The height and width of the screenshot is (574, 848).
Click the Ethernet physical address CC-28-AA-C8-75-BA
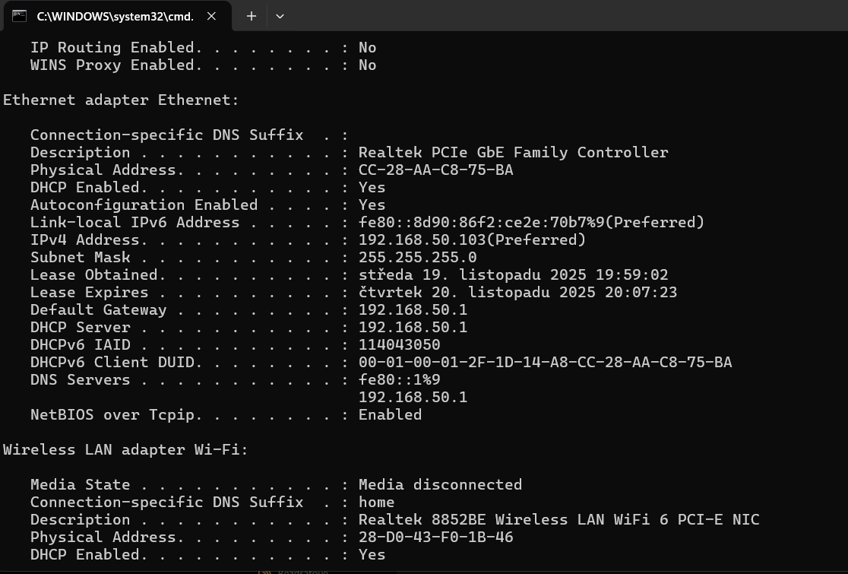click(435, 170)
